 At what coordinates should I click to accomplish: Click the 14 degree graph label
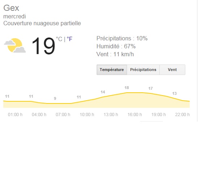coord(103,92)
